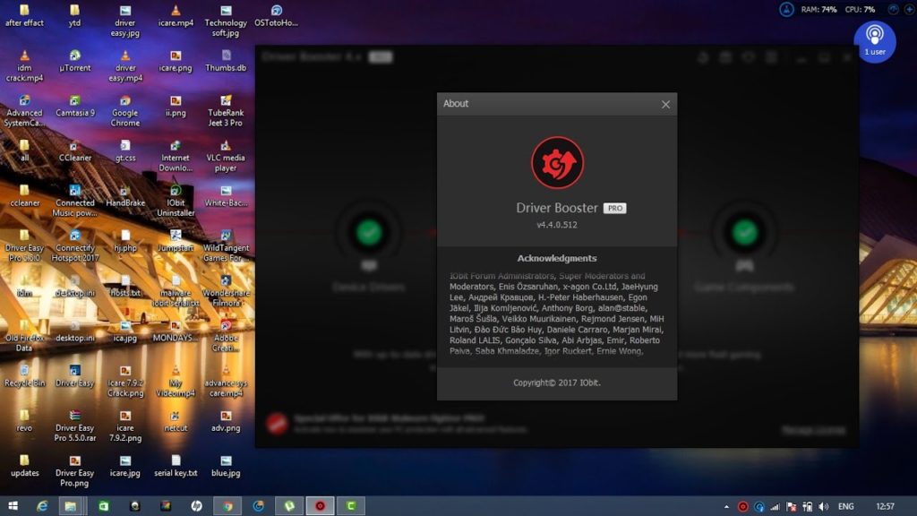Image resolution: width=917 pixels, height=516 pixels.
Task: Select the CCleaner desktop shortcut
Action: [x=75, y=150]
